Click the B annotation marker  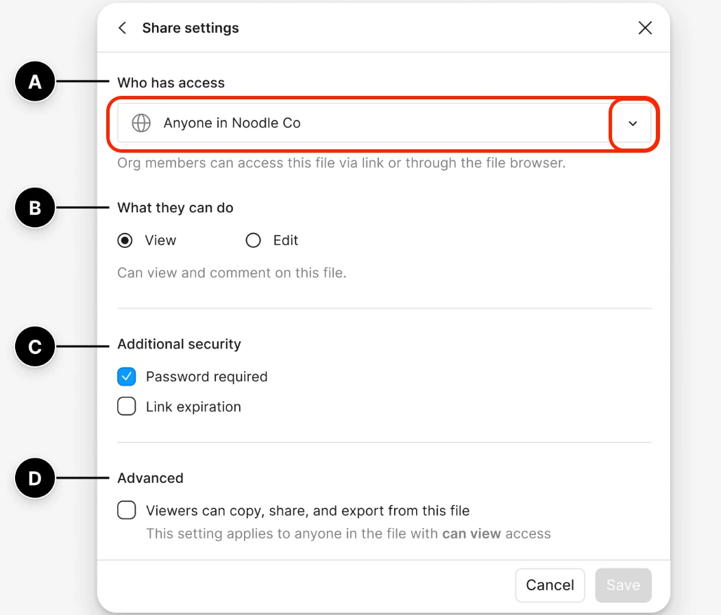pos(35,208)
